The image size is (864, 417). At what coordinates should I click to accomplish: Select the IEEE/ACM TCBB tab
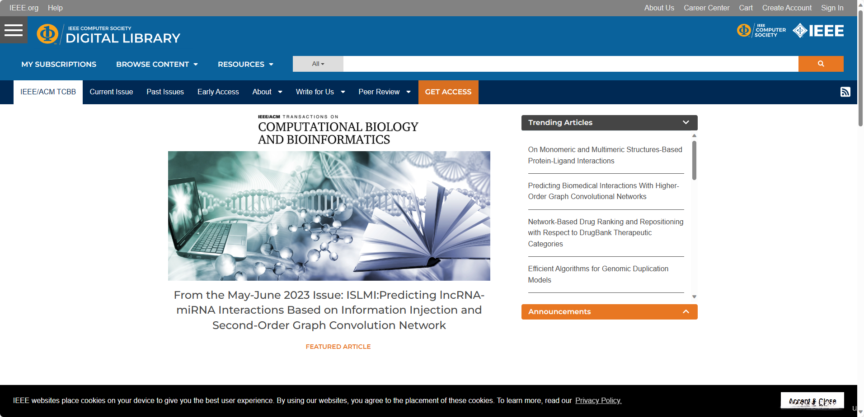pyautogui.click(x=48, y=92)
